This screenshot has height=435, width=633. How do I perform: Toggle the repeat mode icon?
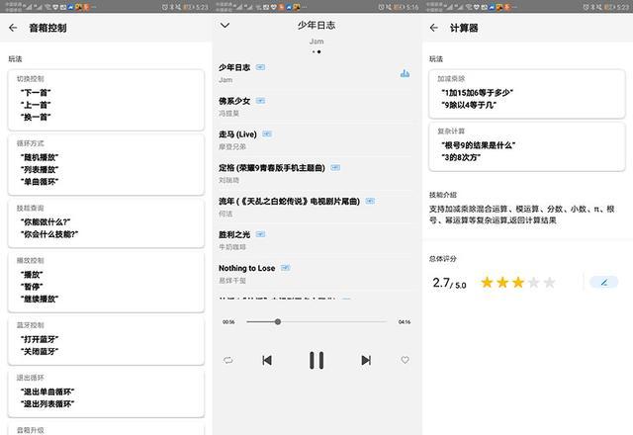click(x=228, y=360)
